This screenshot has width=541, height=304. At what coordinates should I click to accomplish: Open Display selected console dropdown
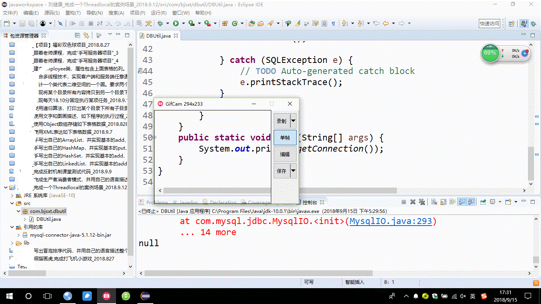[500, 202]
